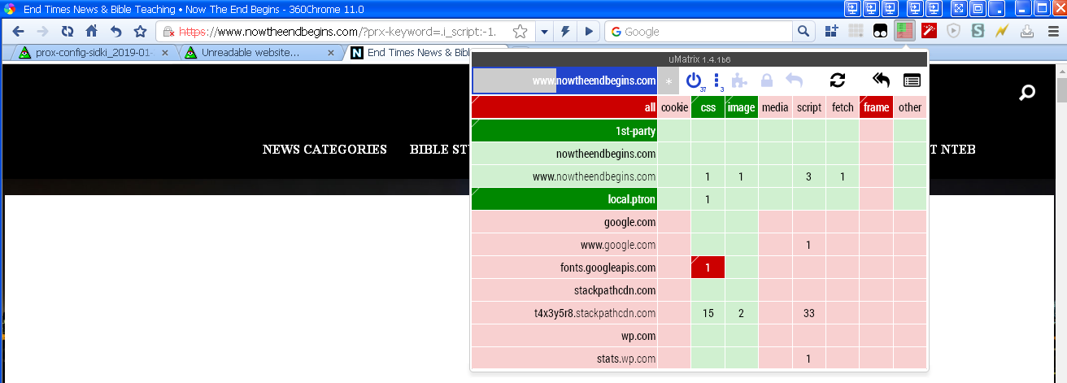Click the website search magnifier icon
This screenshot has height=383, width=1067.
tap(1027, 93)
